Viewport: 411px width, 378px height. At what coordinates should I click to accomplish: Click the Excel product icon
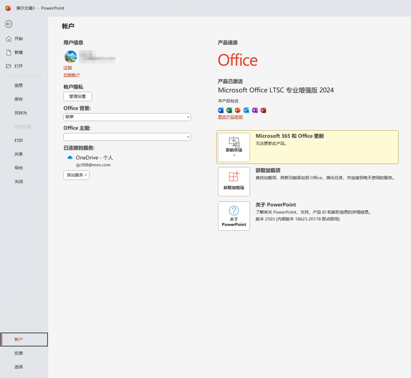pos(229,110)
